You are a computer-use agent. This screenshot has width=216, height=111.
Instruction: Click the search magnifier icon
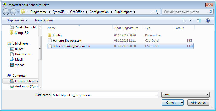click(x=210, y=12)
